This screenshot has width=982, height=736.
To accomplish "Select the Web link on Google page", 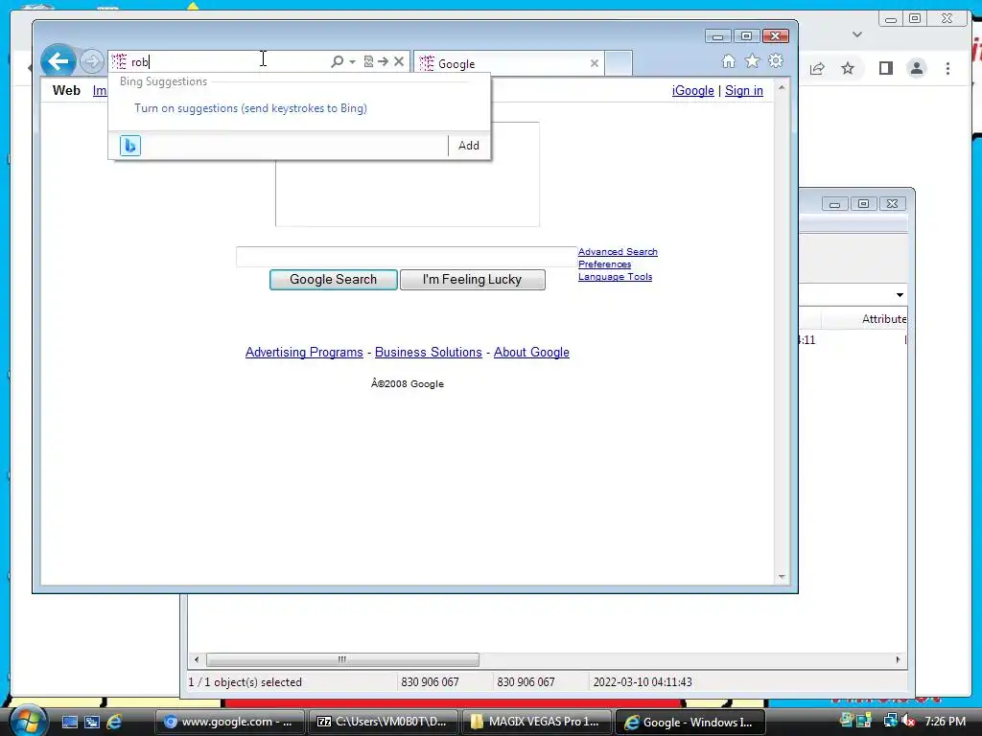I will point(66,90).
